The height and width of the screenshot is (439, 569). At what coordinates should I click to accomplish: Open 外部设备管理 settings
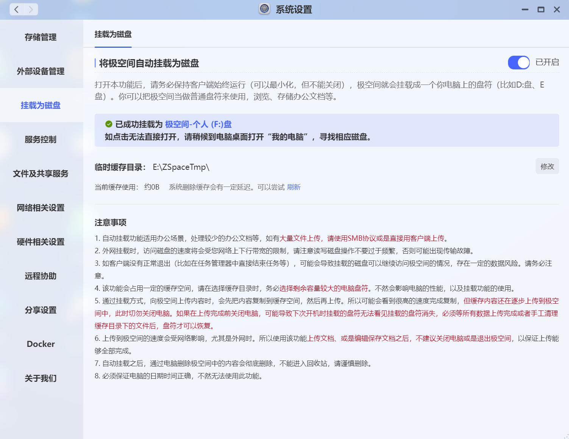point(41,71)
